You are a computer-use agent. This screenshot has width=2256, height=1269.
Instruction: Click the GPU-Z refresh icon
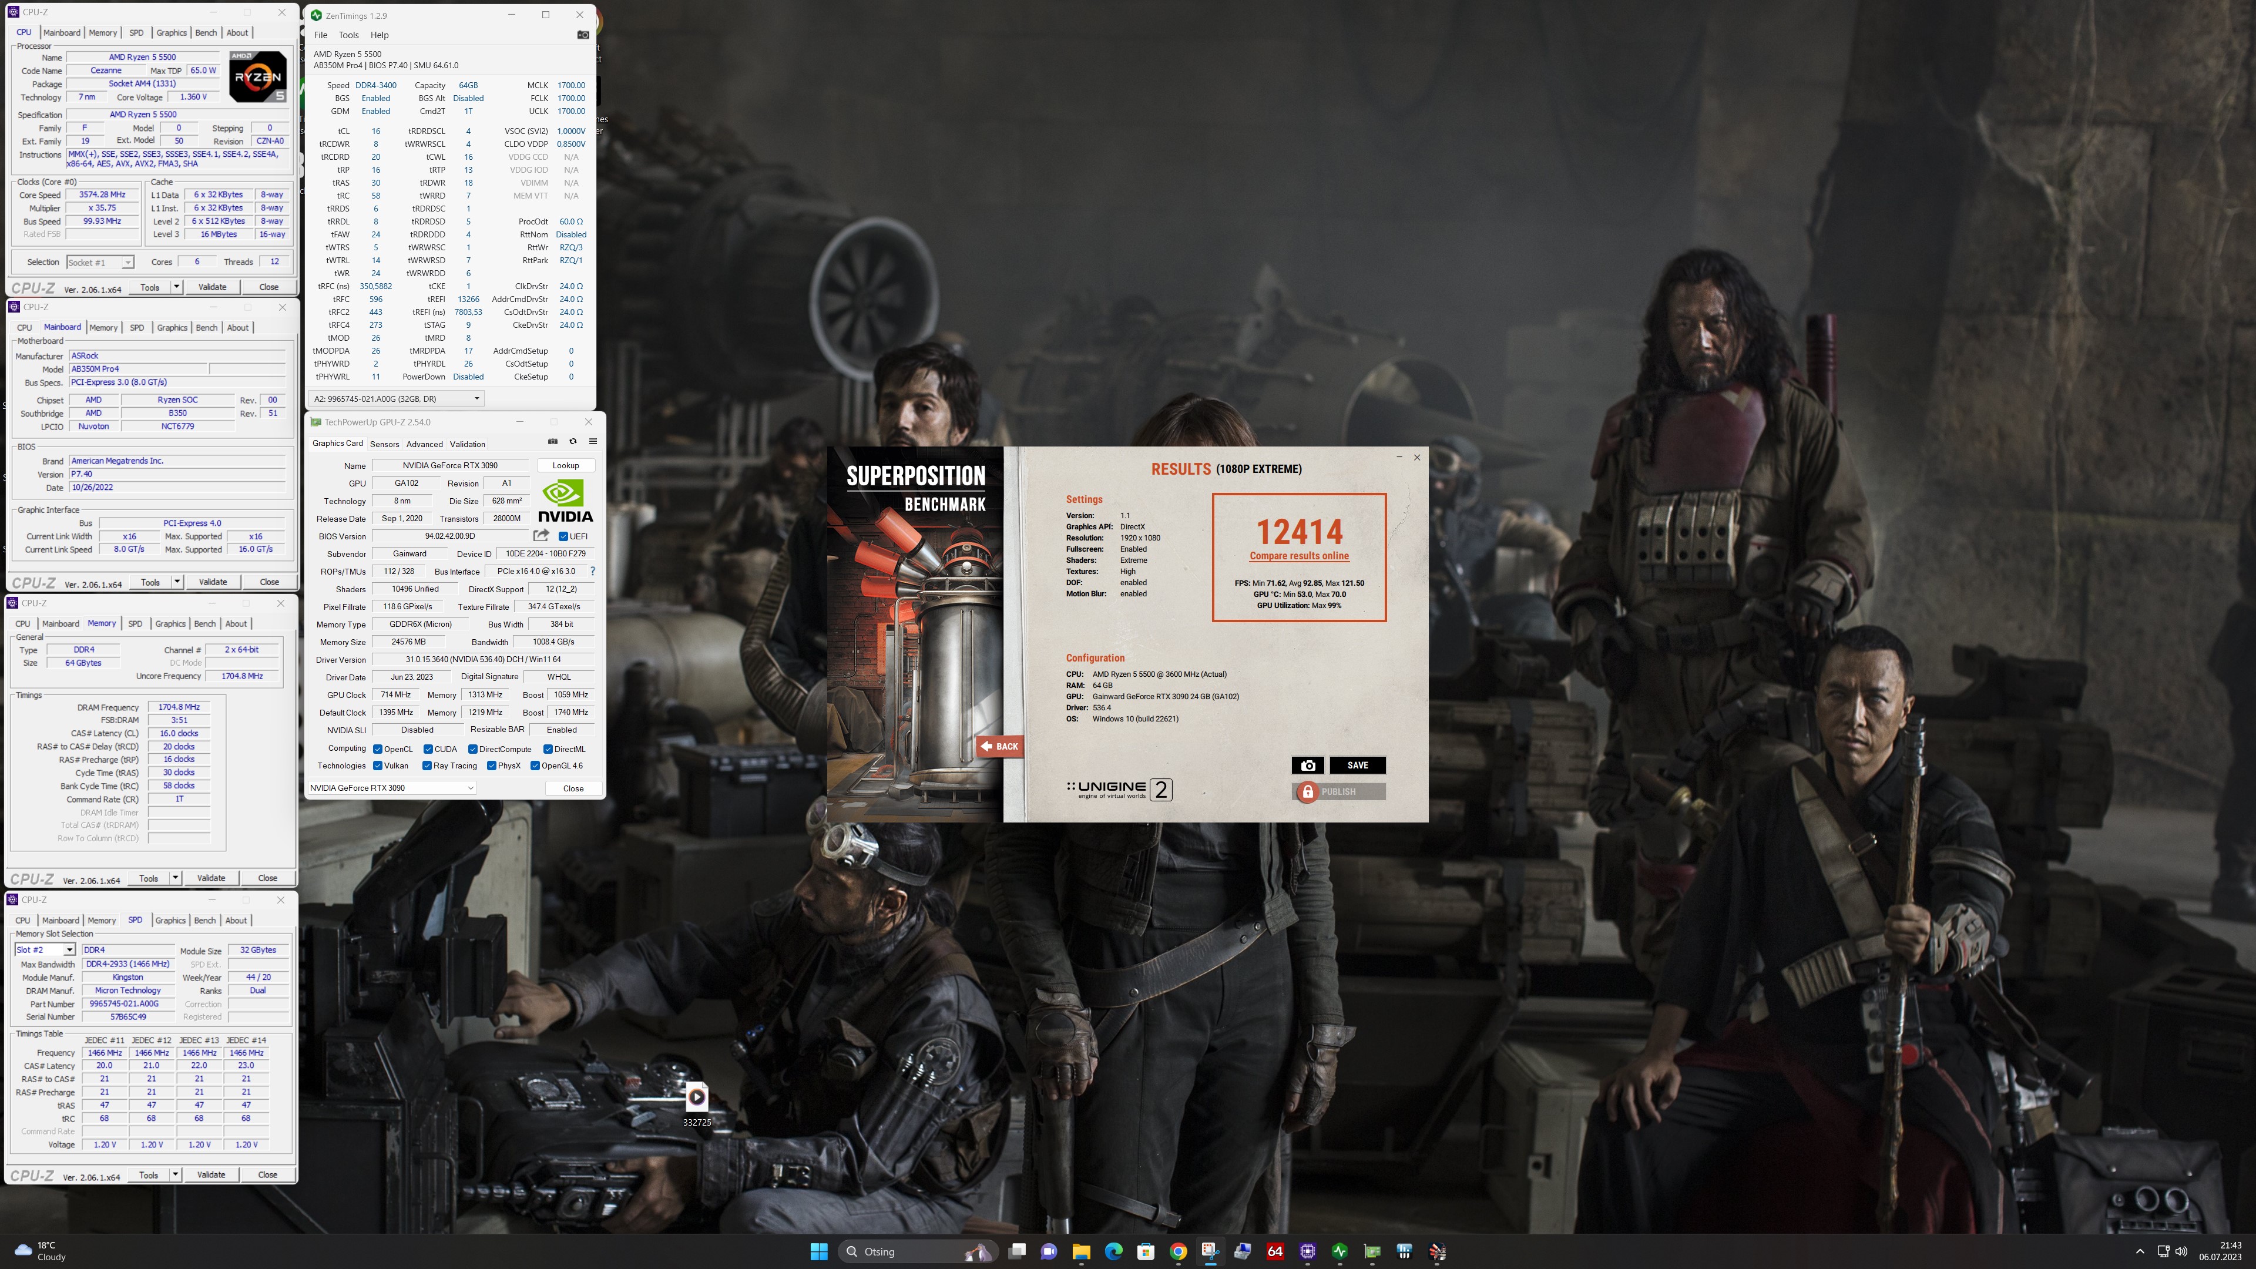(573, 441)
